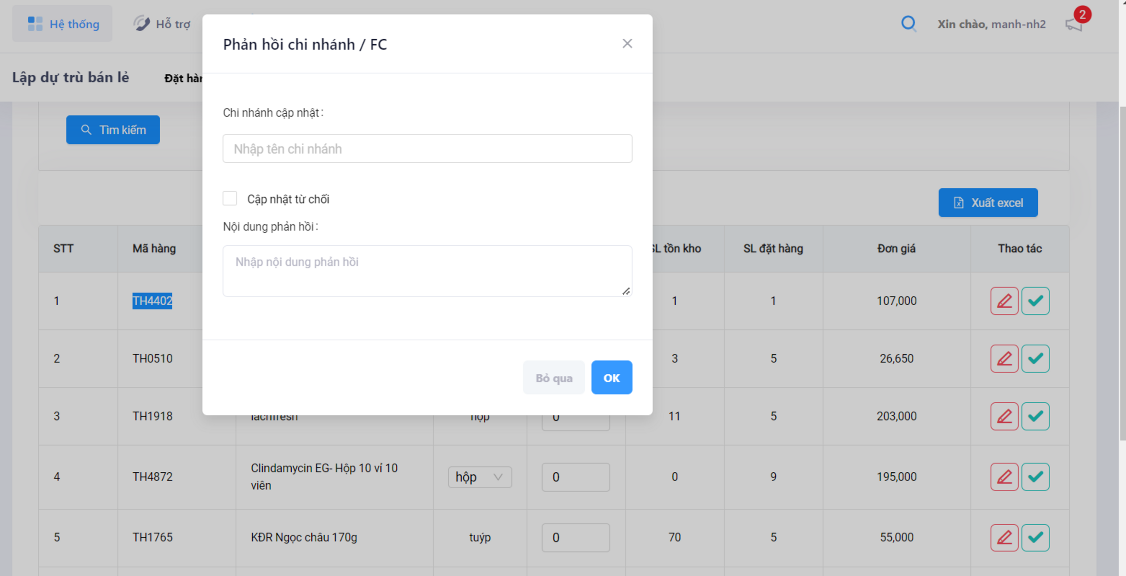
Task: Click green confirm check for TH0510 row
Action: [1035, 359]
